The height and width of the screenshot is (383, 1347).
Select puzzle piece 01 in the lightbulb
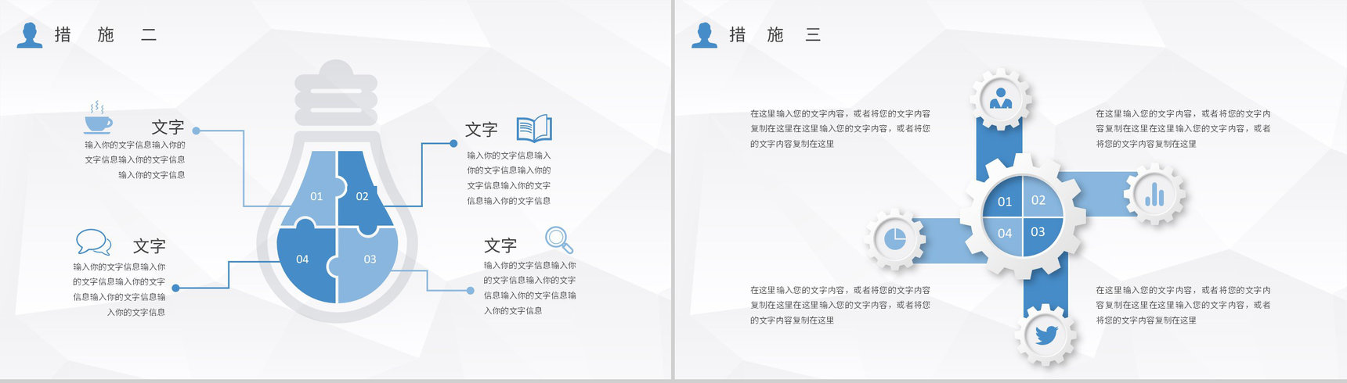(315, 191)
